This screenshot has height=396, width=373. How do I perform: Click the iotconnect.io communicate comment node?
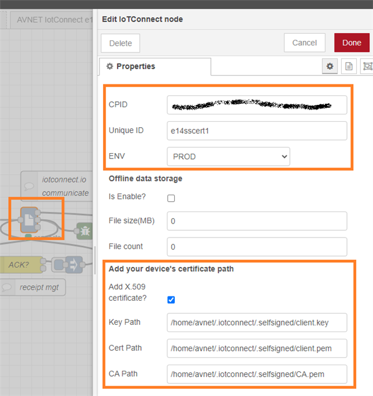point(57,186)
